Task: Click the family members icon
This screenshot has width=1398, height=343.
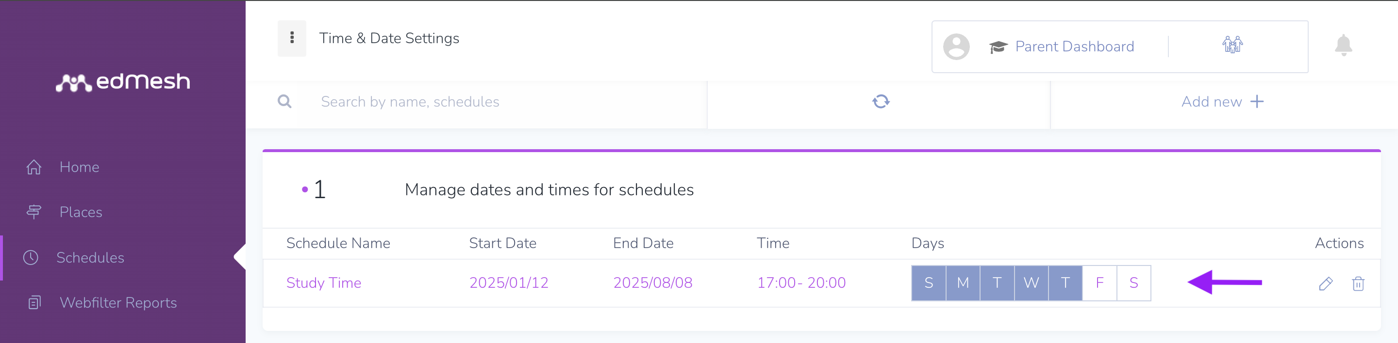Action: [1232, 45]
